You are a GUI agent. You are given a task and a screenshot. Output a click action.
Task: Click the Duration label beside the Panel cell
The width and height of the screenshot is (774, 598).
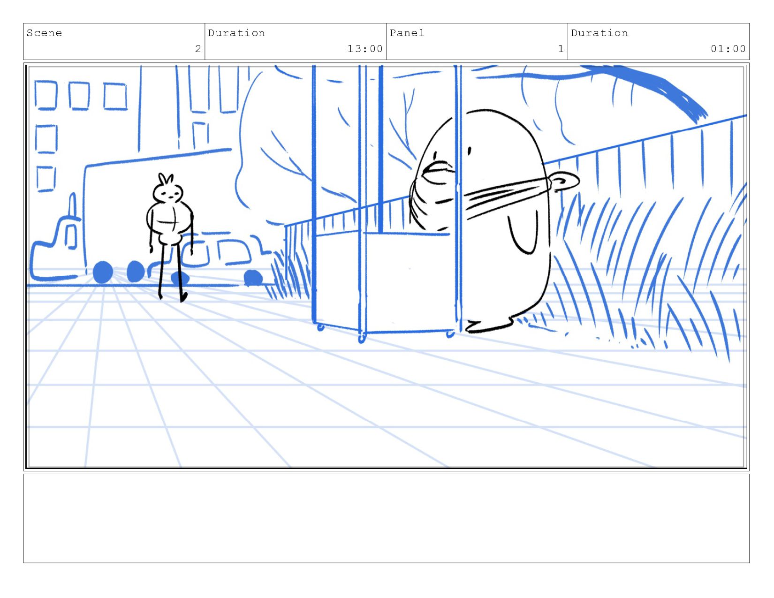coord(599,33)
